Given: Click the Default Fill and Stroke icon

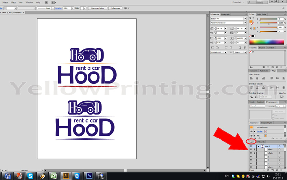Looking at the screenshot, I should pyautogui.click(x=250, y=18).
